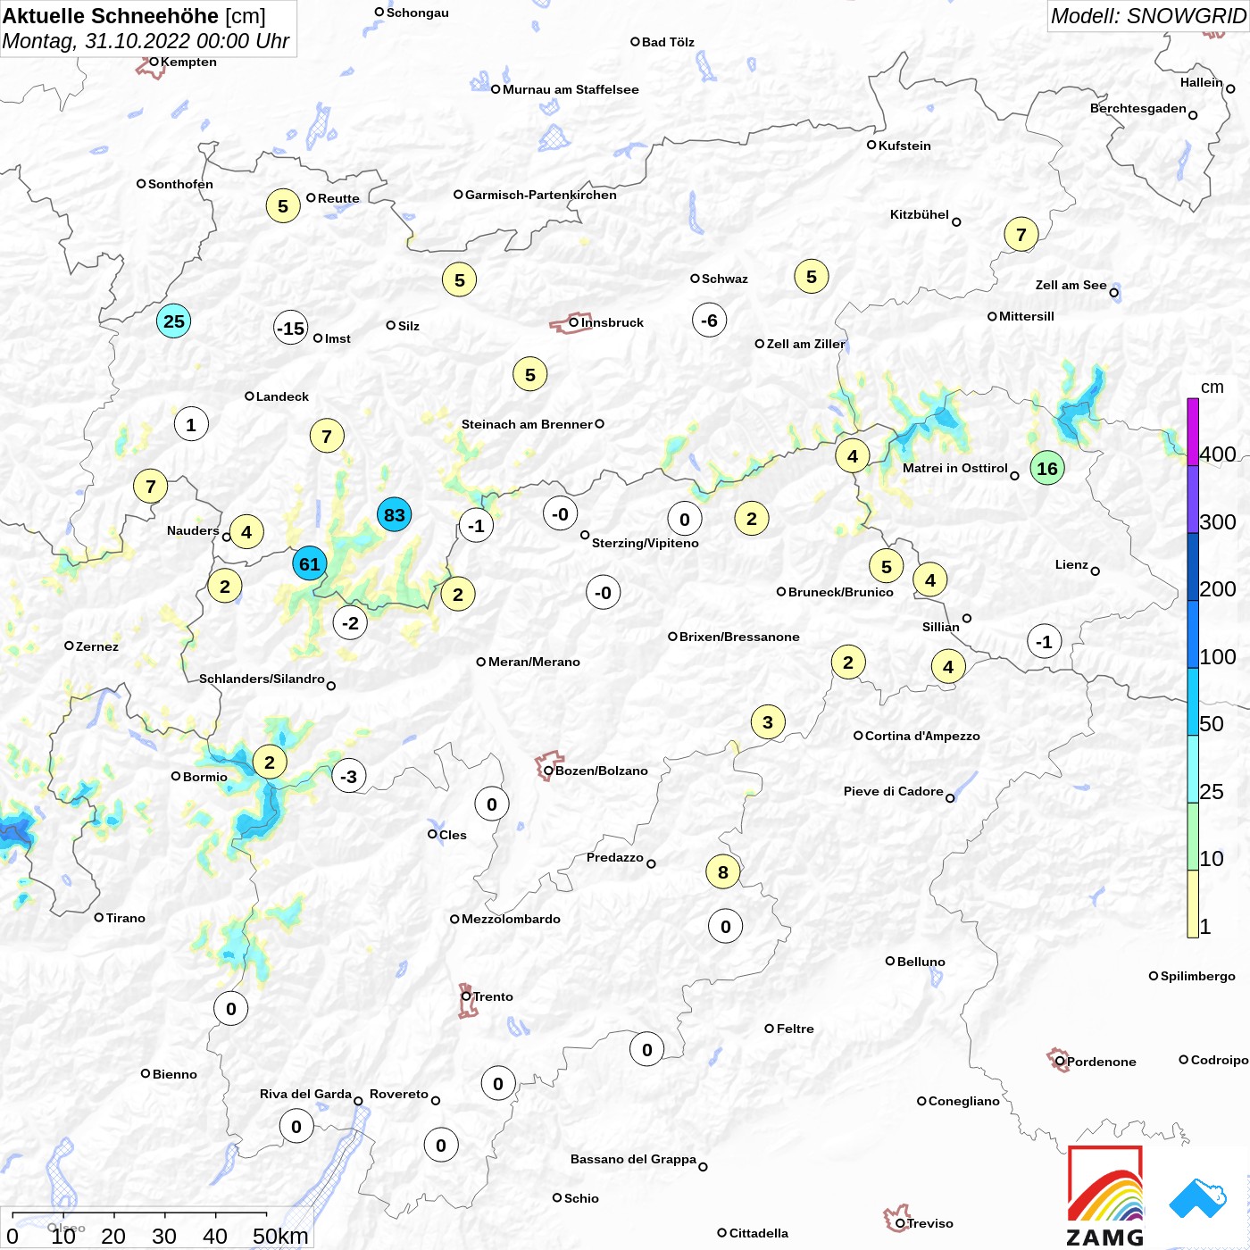Click the Pordenone city label
1250x1250 pixels.
[1102, 1062]
